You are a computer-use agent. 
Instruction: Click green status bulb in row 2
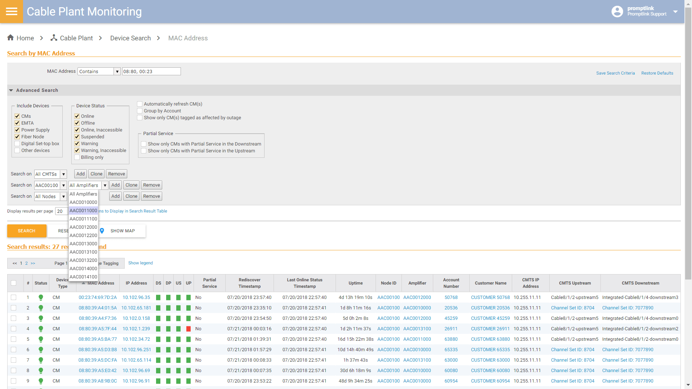pyautogui.click(x=41, y=308)
